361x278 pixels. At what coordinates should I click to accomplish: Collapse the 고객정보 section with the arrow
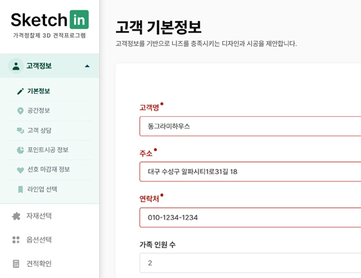[x=87, y=66]
